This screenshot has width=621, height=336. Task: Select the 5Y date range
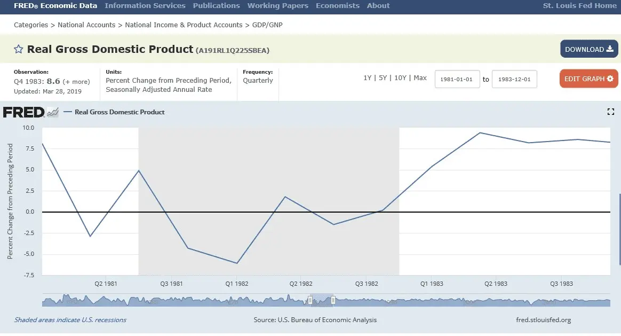383,78
